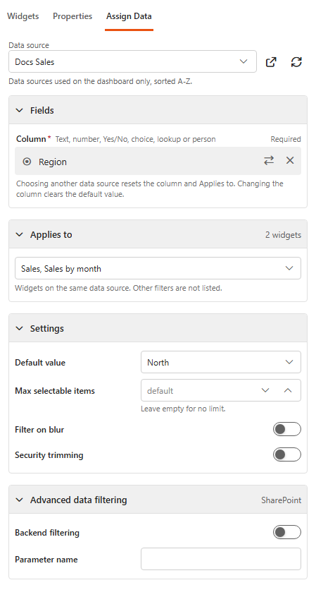This screenshot has width=316, height=597.
Task: Click the 'SharePoint' label
Action: (281, 500)
